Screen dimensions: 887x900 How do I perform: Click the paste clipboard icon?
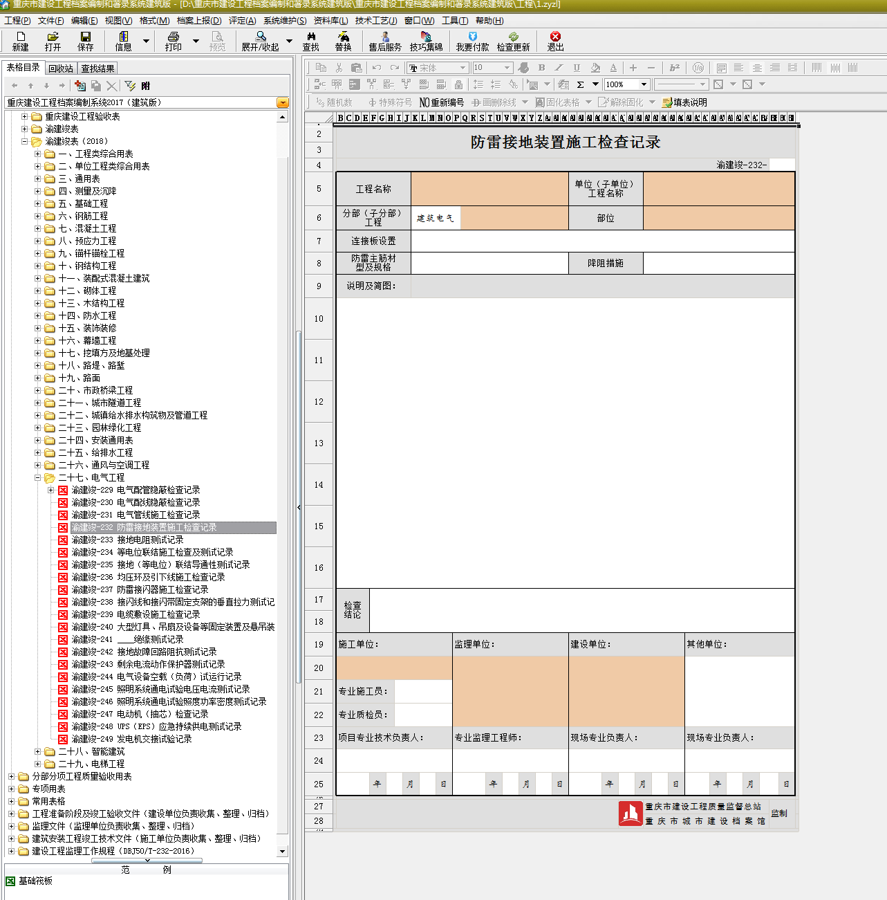[x=357, y=68]
